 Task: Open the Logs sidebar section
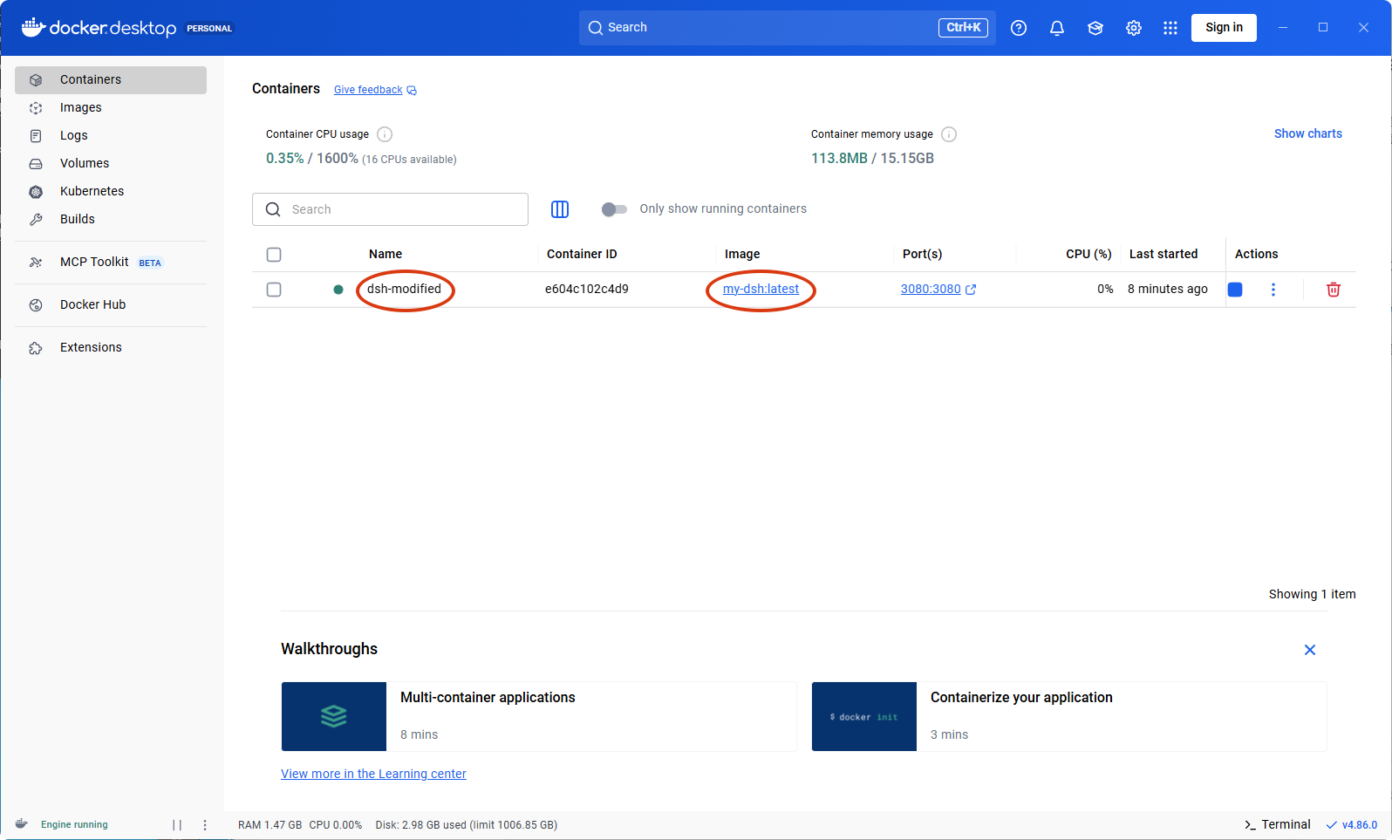click(111, 135)
